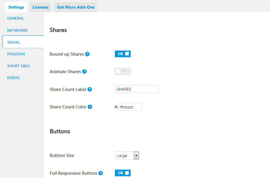
Task: Select the Settings tab
Action: coord(16,7)
